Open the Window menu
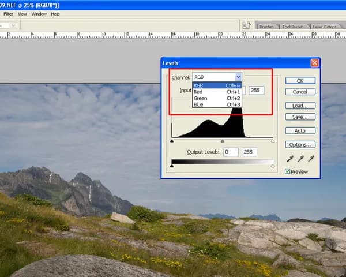This screenshot has height=277, width=346. (39, 13)
